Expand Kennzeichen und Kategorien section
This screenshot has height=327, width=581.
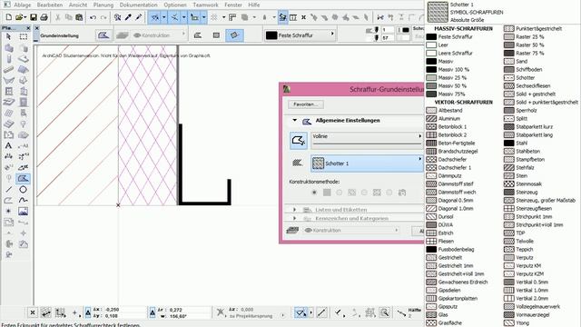coord(295,219)
